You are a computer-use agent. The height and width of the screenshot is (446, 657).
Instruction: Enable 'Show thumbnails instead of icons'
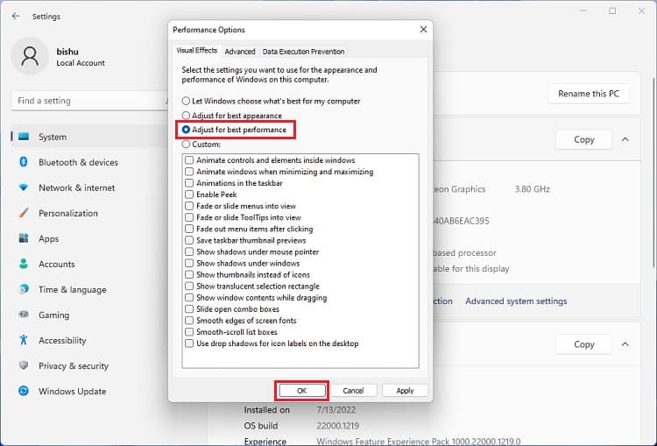click(189, 274)
